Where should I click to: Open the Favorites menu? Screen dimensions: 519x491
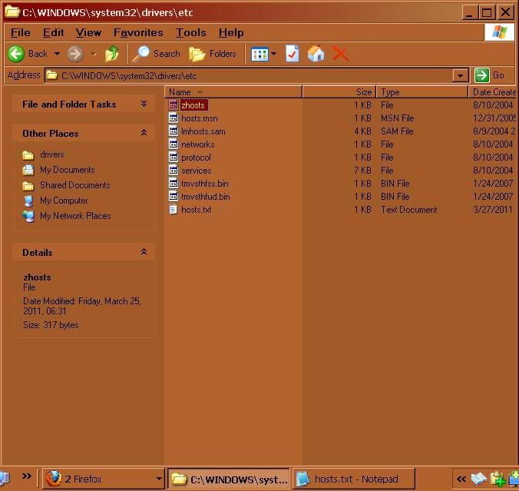(x=138, y=32)
